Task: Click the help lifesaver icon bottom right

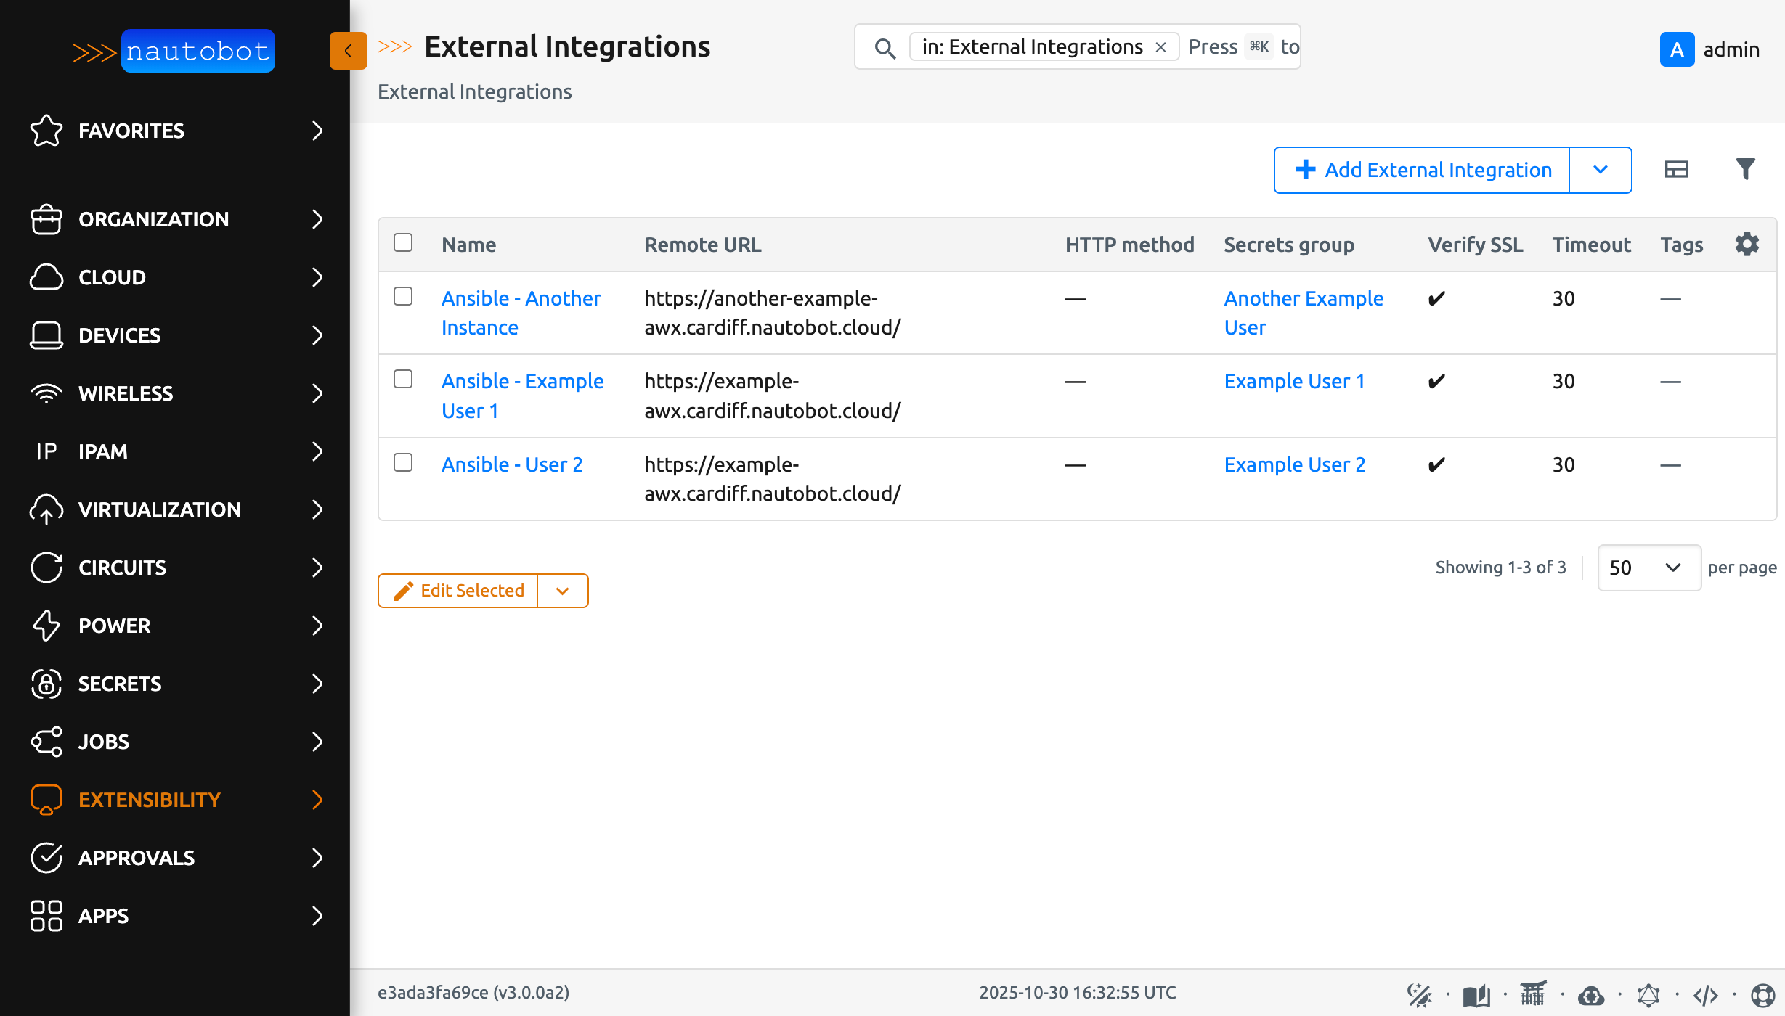Action: pyautogui.click(x=1763, y=993)
